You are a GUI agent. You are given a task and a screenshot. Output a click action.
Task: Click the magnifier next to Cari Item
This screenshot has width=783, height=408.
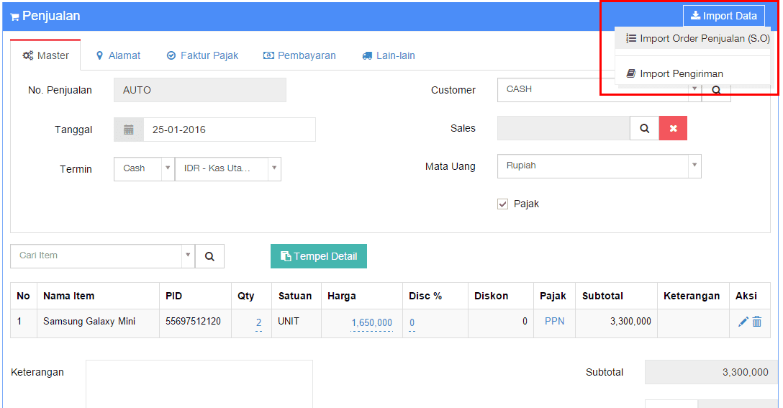coord(209,256)
